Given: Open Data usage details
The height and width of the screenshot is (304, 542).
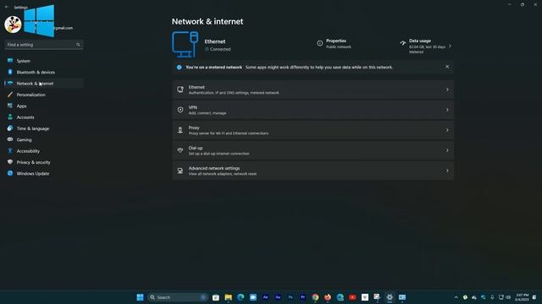Looking at the screenshot, I should click(x=426, y=46).
